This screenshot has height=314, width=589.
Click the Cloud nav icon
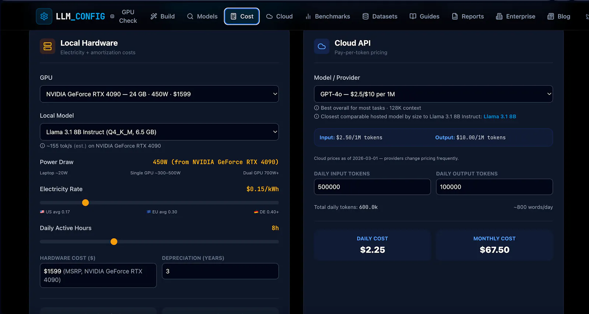(x=269, y=16)
